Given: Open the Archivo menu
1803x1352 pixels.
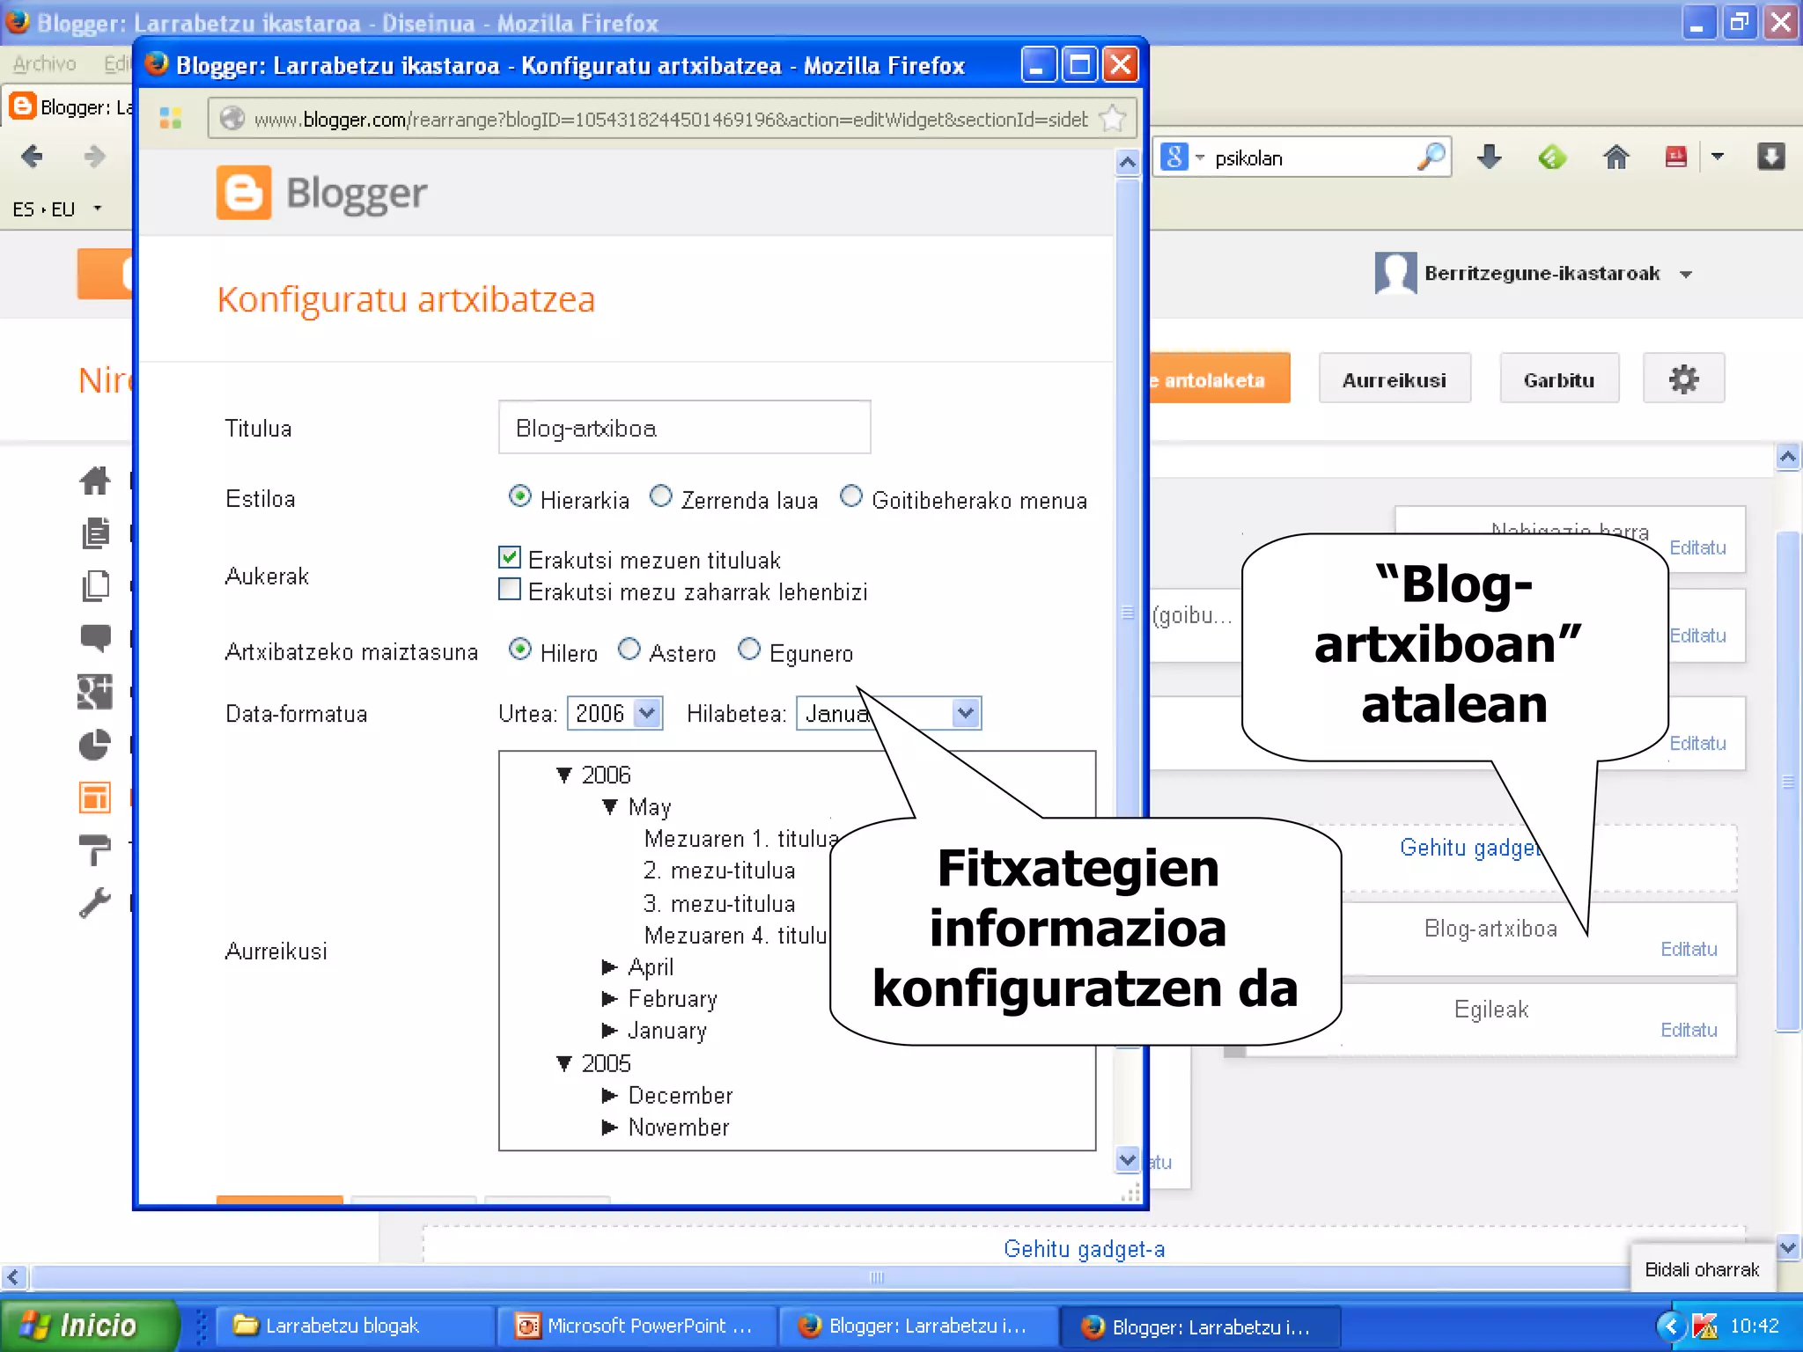Looking at the screenshot, I should 44,63.
